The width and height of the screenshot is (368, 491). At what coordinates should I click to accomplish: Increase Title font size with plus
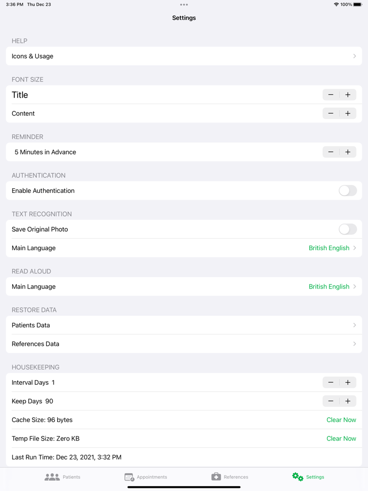(348, 95)
